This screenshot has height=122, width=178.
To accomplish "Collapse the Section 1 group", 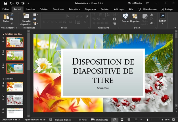I will [x=3, y=79].
